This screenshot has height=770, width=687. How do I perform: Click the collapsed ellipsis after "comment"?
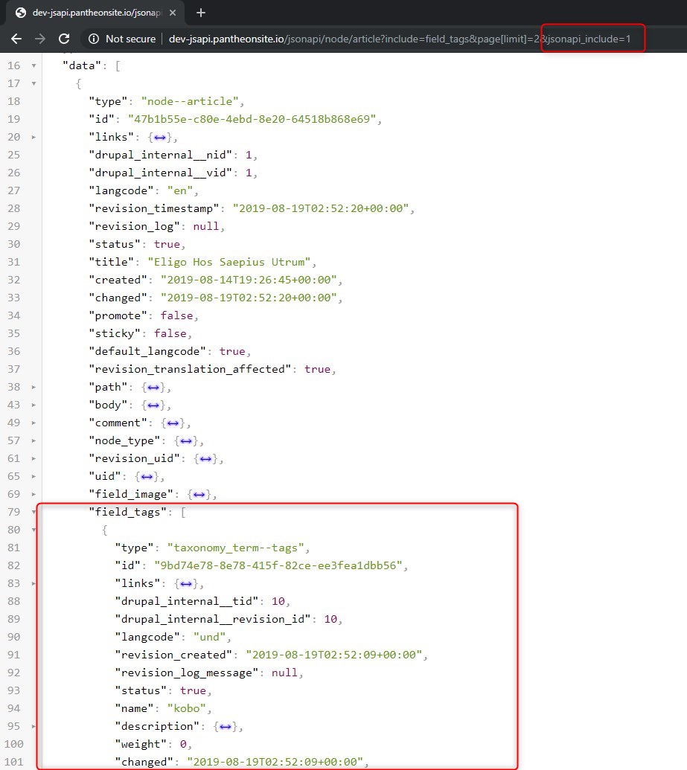coord(173,423)
